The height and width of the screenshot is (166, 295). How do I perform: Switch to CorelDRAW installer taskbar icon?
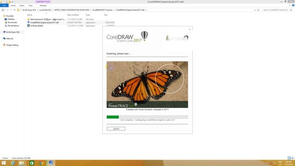[51, 163]
